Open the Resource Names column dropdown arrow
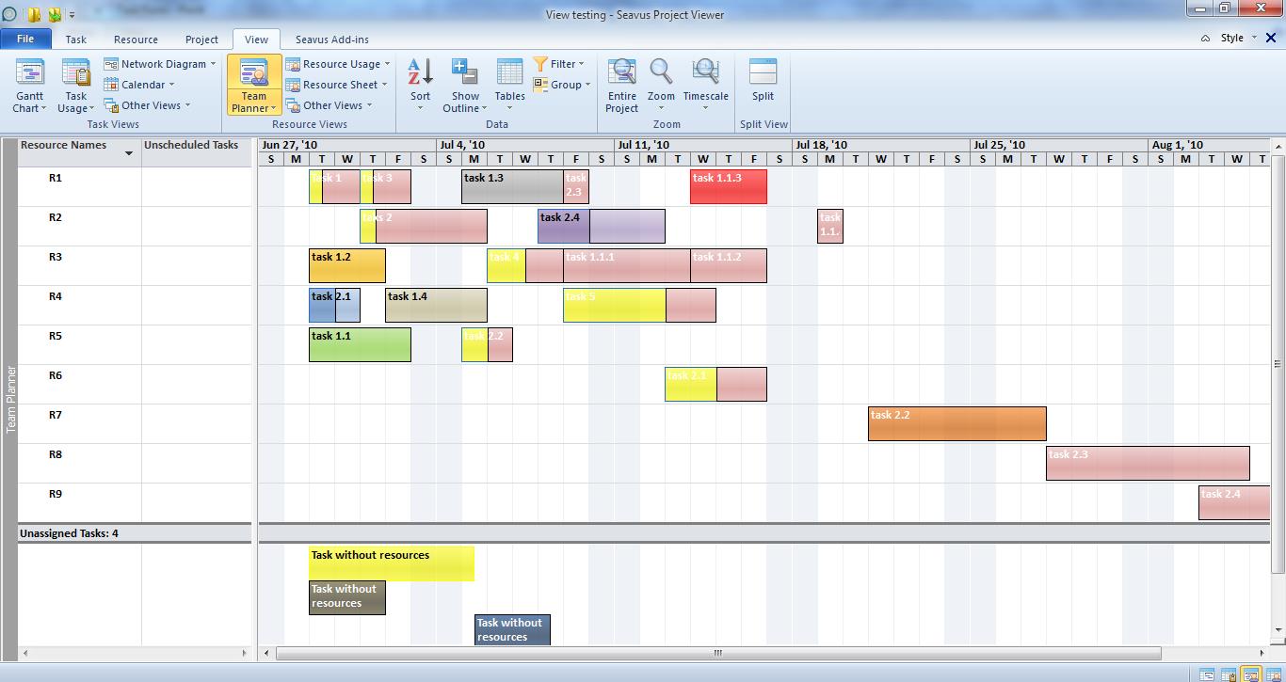Screen dimensions: 1286x682 click(x=129, y=153)
